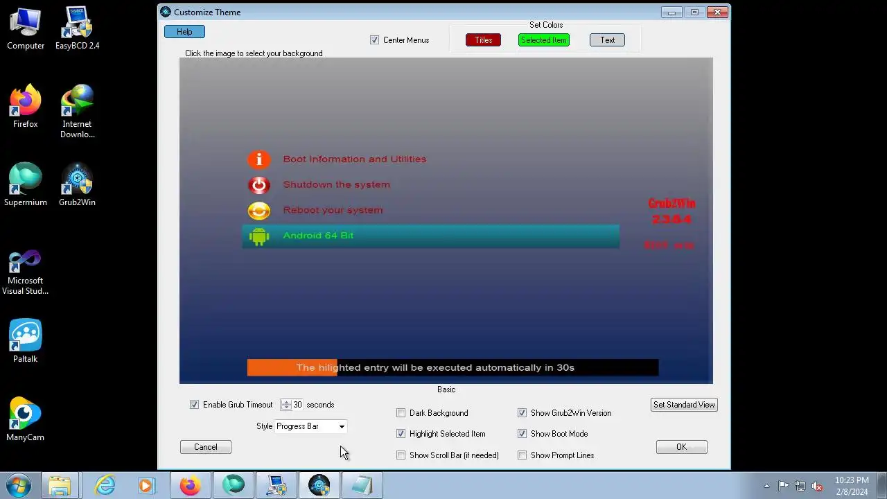The height and width of the screenshot is (499, 887).
Task: Click the yellow Reboot icon
Action: point(258,210)
